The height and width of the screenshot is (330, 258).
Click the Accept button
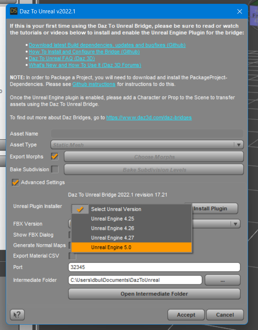point(186,315)
